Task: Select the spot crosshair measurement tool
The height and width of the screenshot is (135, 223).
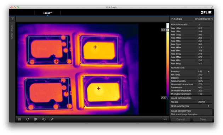Action: pos(44,119)
